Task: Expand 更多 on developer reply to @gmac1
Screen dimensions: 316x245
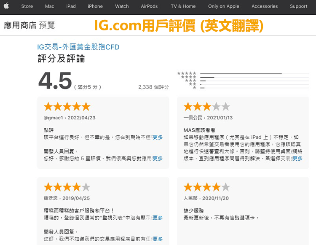Action: 158,159
